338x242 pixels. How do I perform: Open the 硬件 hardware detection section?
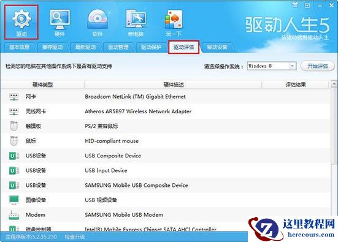coord(60,23)
